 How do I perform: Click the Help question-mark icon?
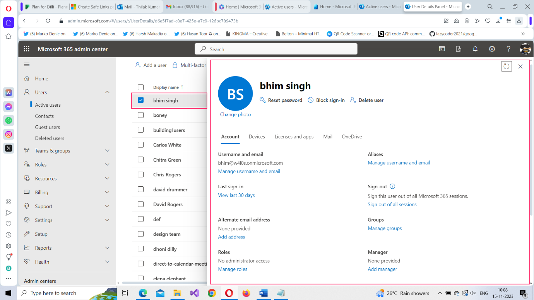pyautogui.click(x=508, y=49)
